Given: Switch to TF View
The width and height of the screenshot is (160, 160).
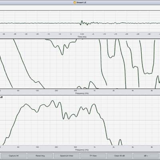Looking at the screenshot, I should click(93, 156).
